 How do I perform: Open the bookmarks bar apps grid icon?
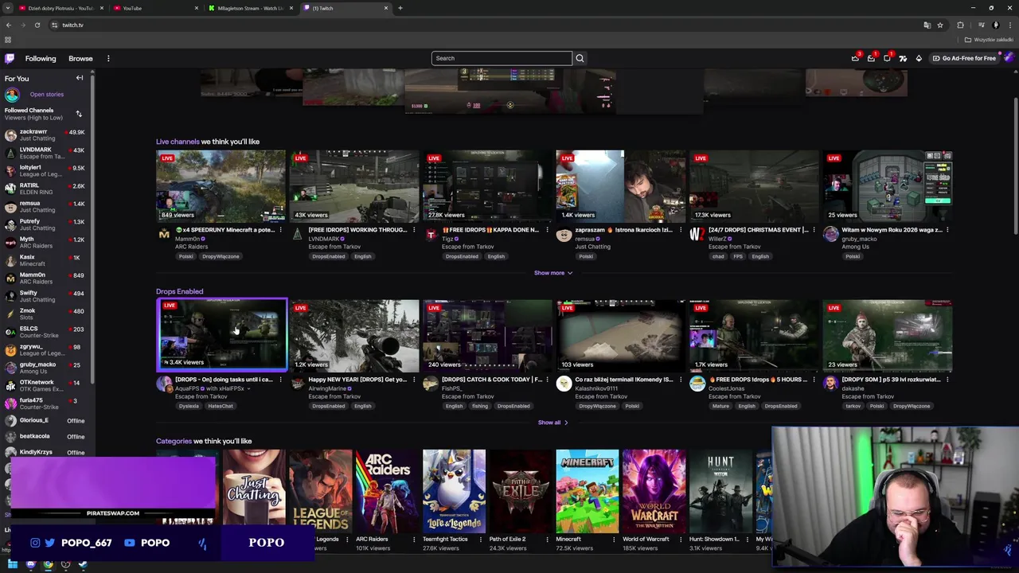(x=8, y=40)
